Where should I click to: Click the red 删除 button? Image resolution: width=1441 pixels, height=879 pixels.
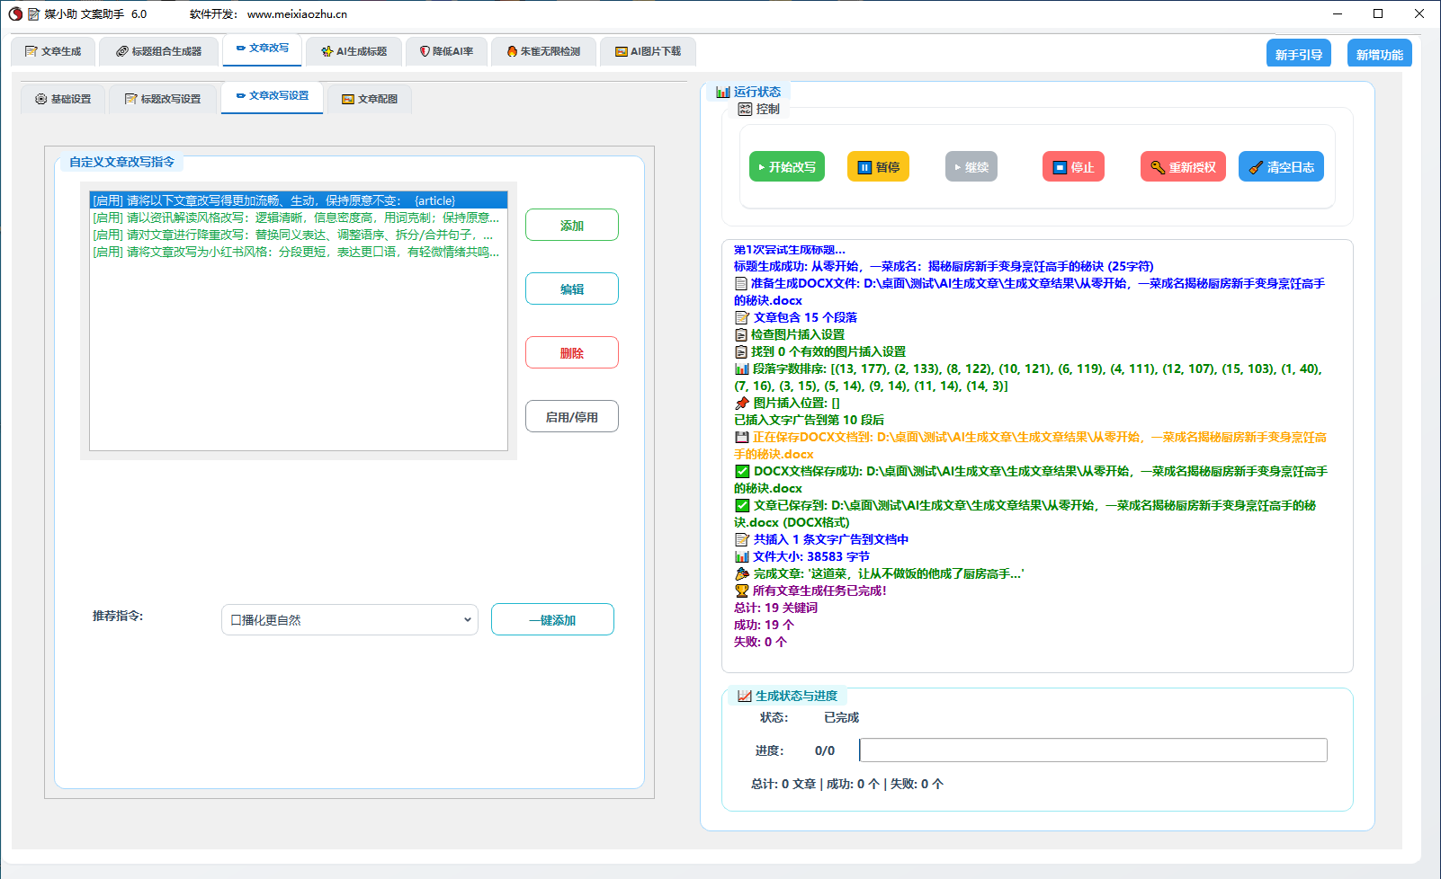(x=571, y=353)
